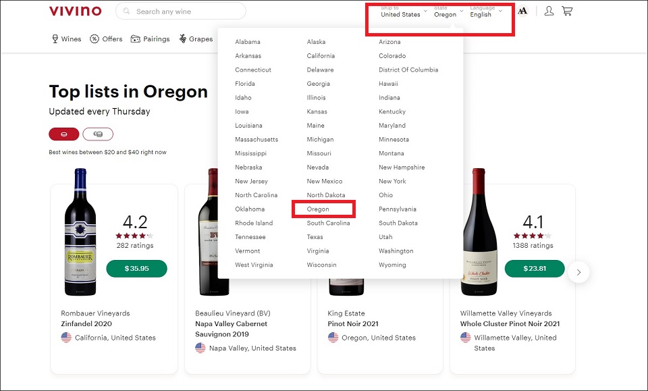648x391 pixels.
Task: Click the Search any wine field
Action: point(181,11)
